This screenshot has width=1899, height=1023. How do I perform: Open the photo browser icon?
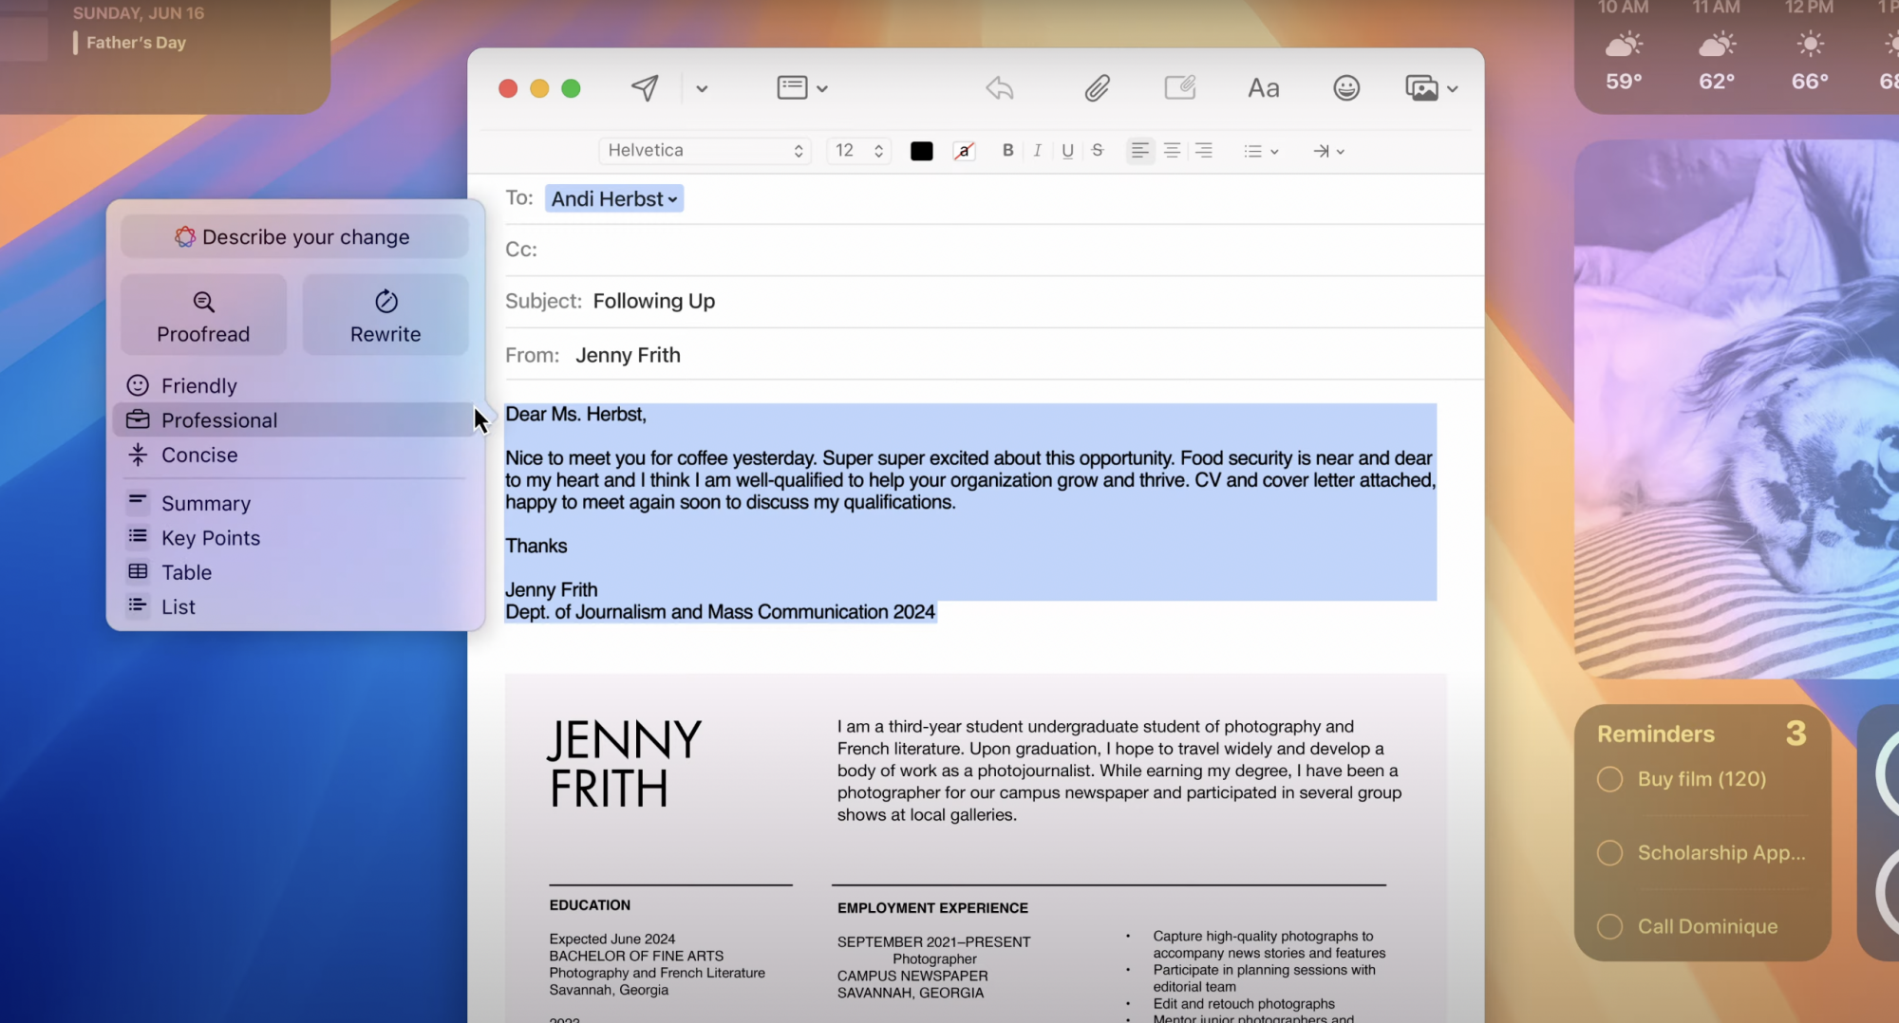(x=1421, y=88)
